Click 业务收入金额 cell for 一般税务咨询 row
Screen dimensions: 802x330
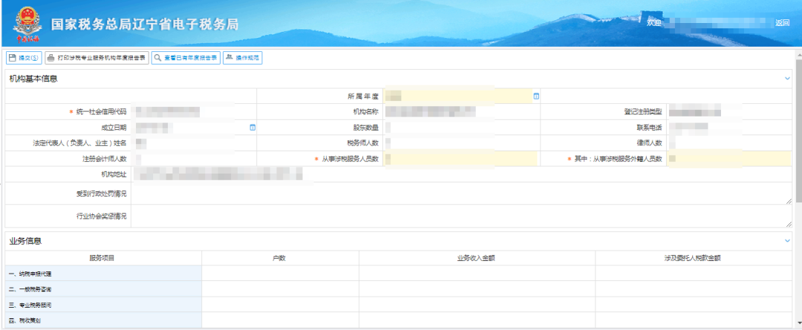[x=476, y=289]
